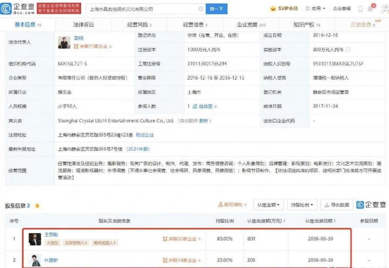The image size is (389, 268).
Task: Open notifications bell icon
Action: [370, 9]
